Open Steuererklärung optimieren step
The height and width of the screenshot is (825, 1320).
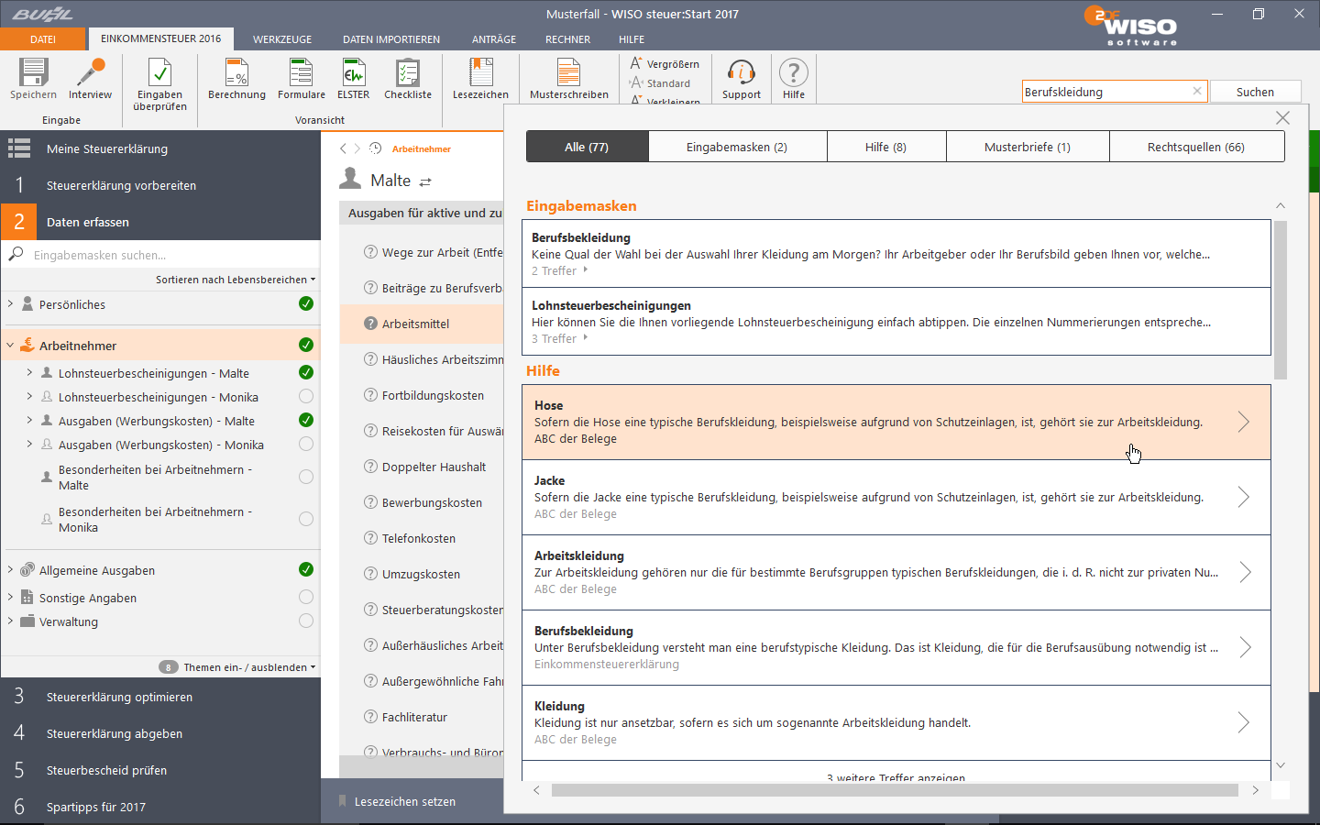(x=160, y=697)
